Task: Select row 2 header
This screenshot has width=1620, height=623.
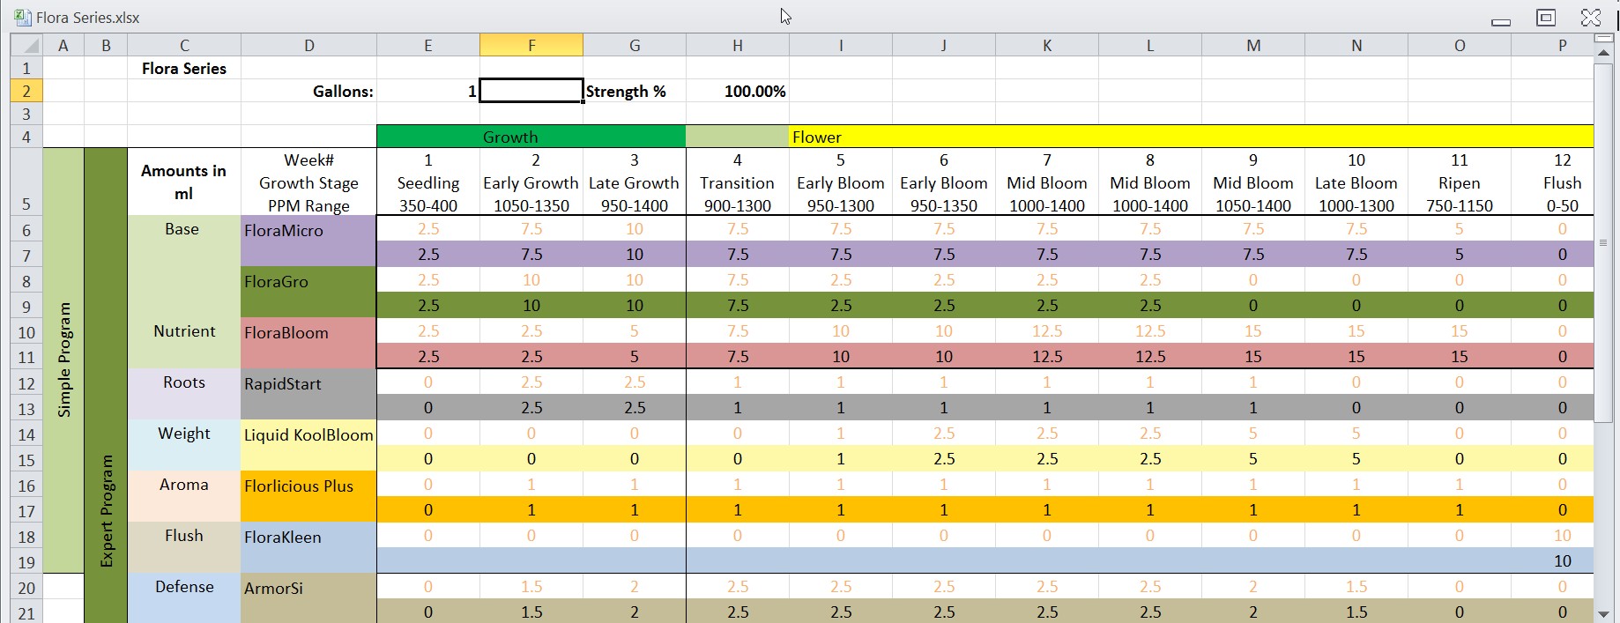Action: pos(26,92)
